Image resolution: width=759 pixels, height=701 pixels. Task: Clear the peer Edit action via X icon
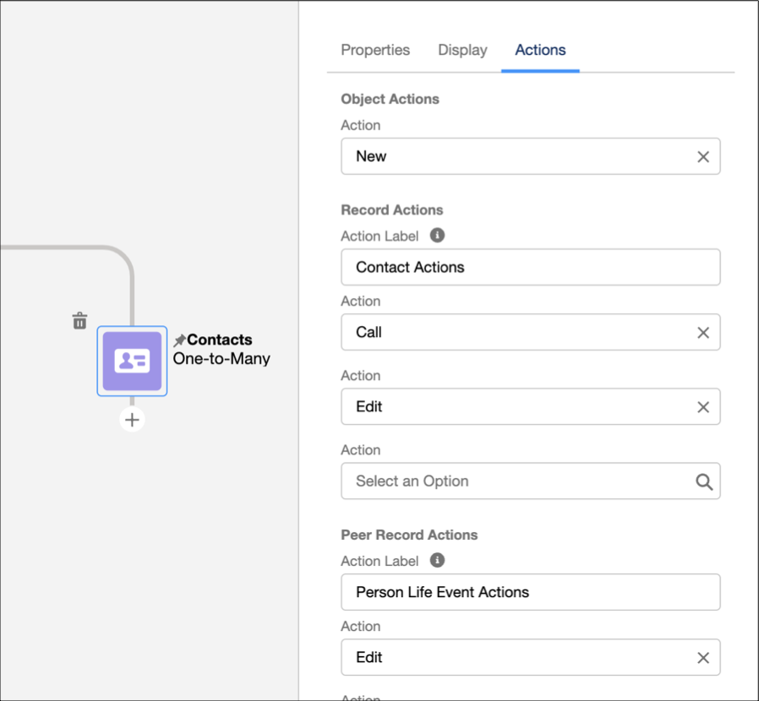(x=703, y=657)
